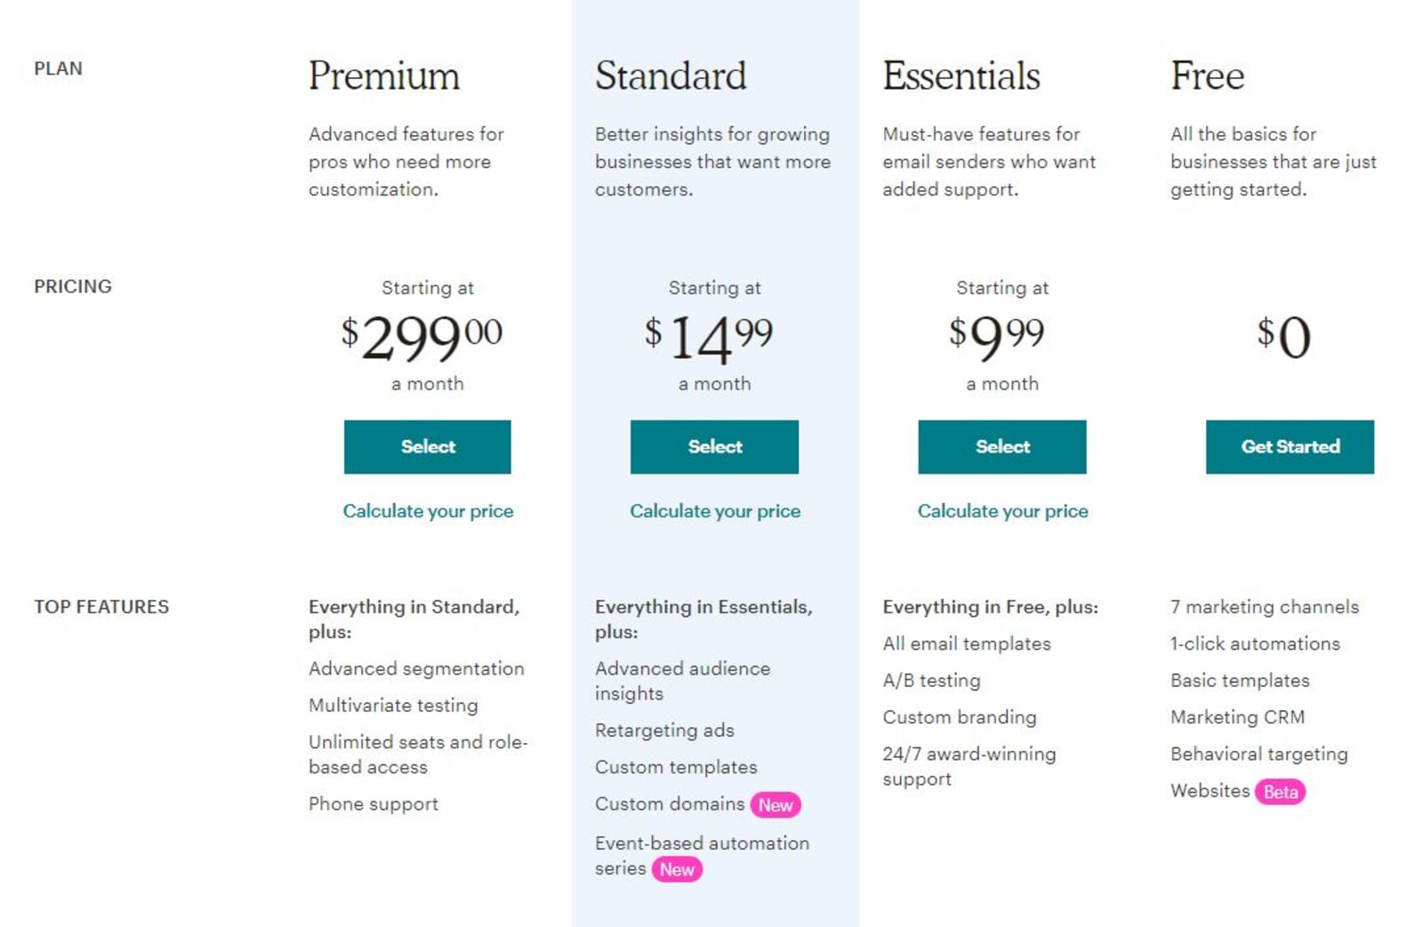This screenshot has height=927, width=1423.
Task: Click the $14.99 Standard price
Action: pyautogui.click(x=709, y=338)
